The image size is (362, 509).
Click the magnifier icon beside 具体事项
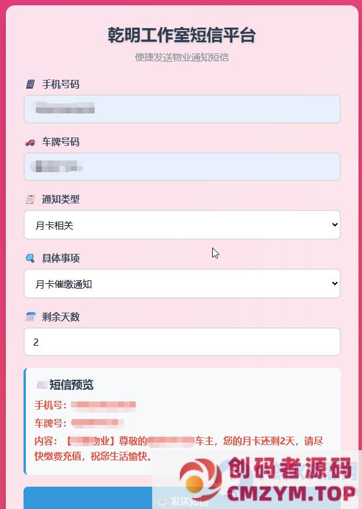(30, 259)
